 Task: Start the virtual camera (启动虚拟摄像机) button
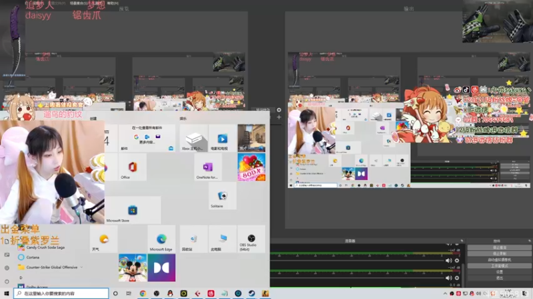pyautogui.click(x=499, y=260)
